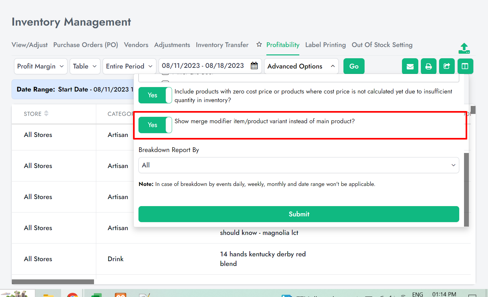This screenshot has width=488, height=297.
Task: Toggle the column layout icon button
Action: tap(465, 66)
